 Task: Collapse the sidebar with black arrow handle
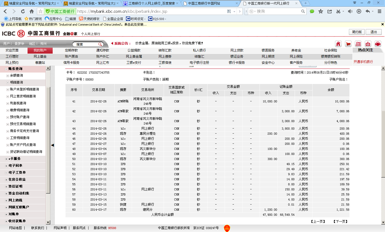53,145
